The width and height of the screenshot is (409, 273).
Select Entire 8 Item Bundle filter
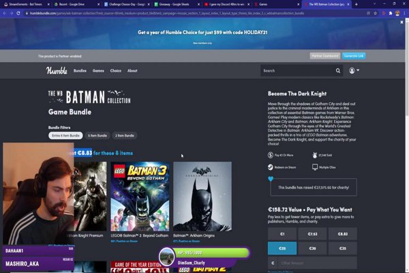coord(65,136)
